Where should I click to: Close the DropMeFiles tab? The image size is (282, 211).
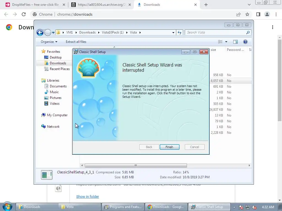[64, 5]
